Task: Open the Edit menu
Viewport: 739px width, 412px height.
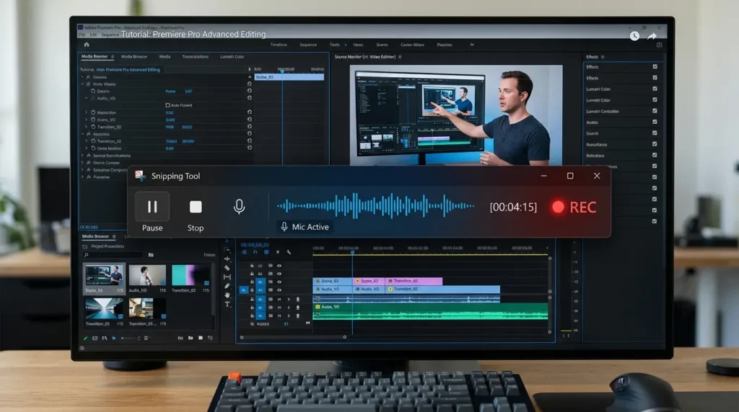Action: coord(93,35)
